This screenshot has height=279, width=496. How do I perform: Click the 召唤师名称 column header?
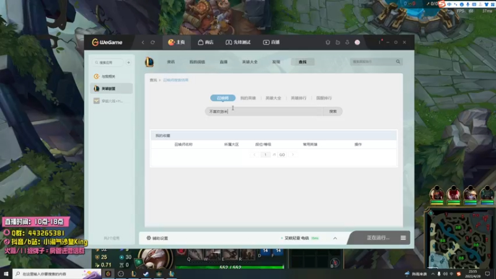coord(184,144)
